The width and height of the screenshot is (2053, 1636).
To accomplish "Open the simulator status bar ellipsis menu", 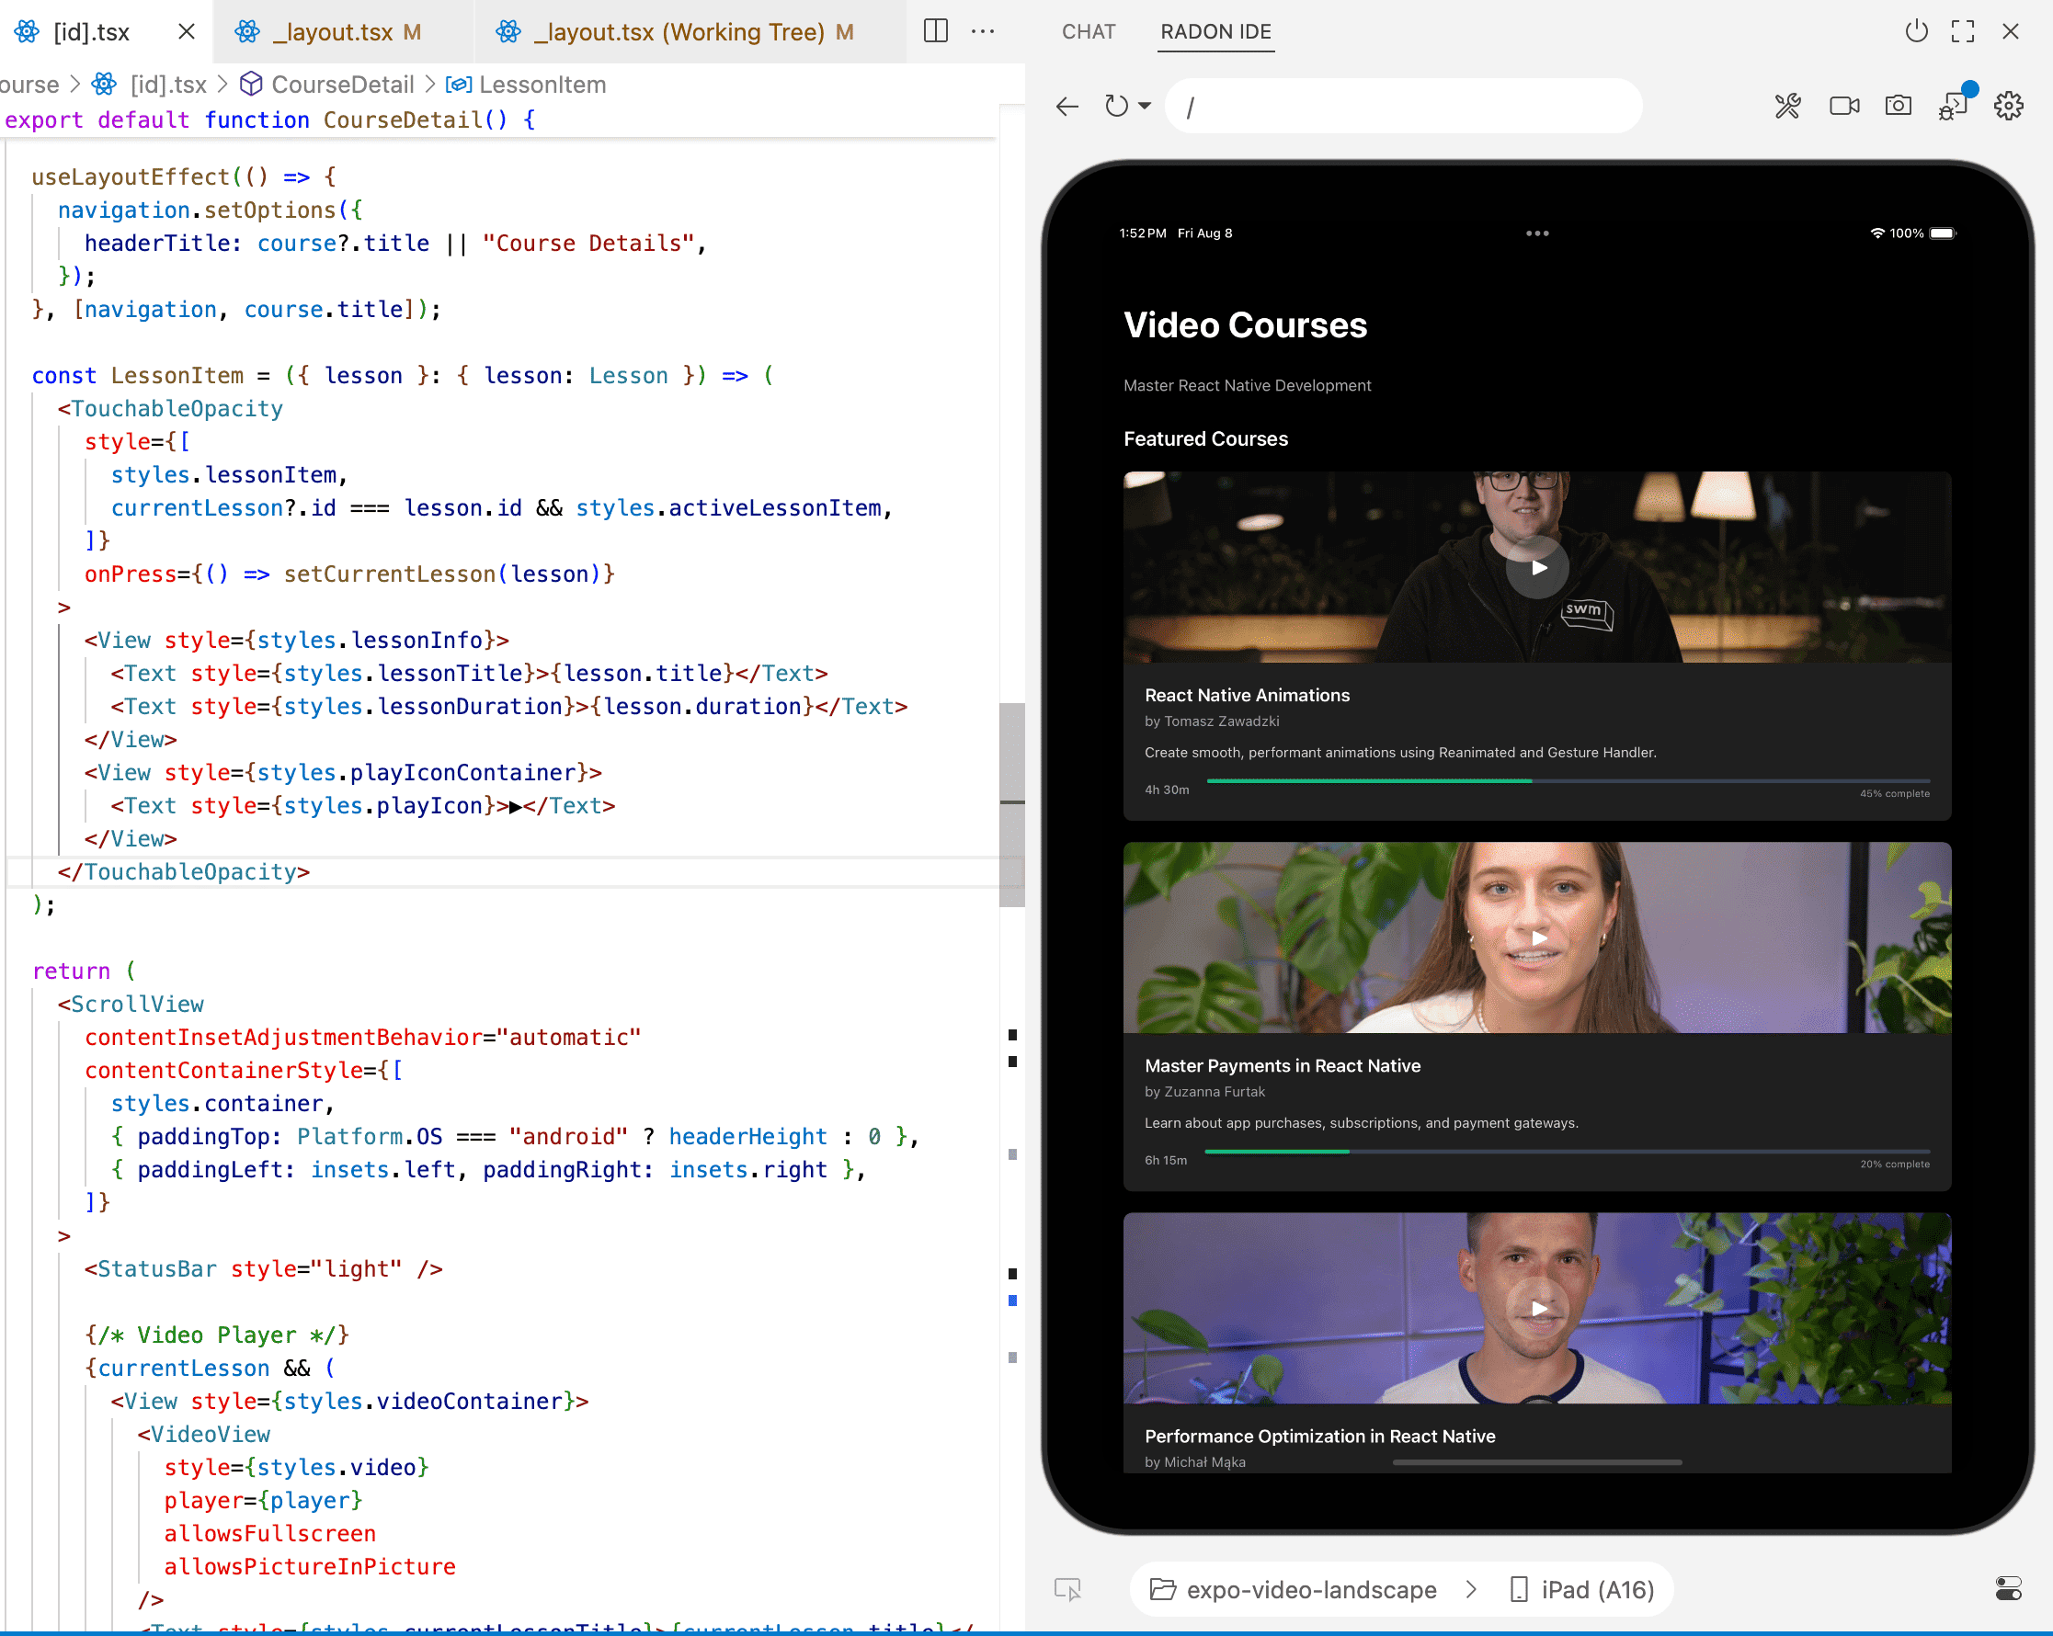I will 1537,233.
